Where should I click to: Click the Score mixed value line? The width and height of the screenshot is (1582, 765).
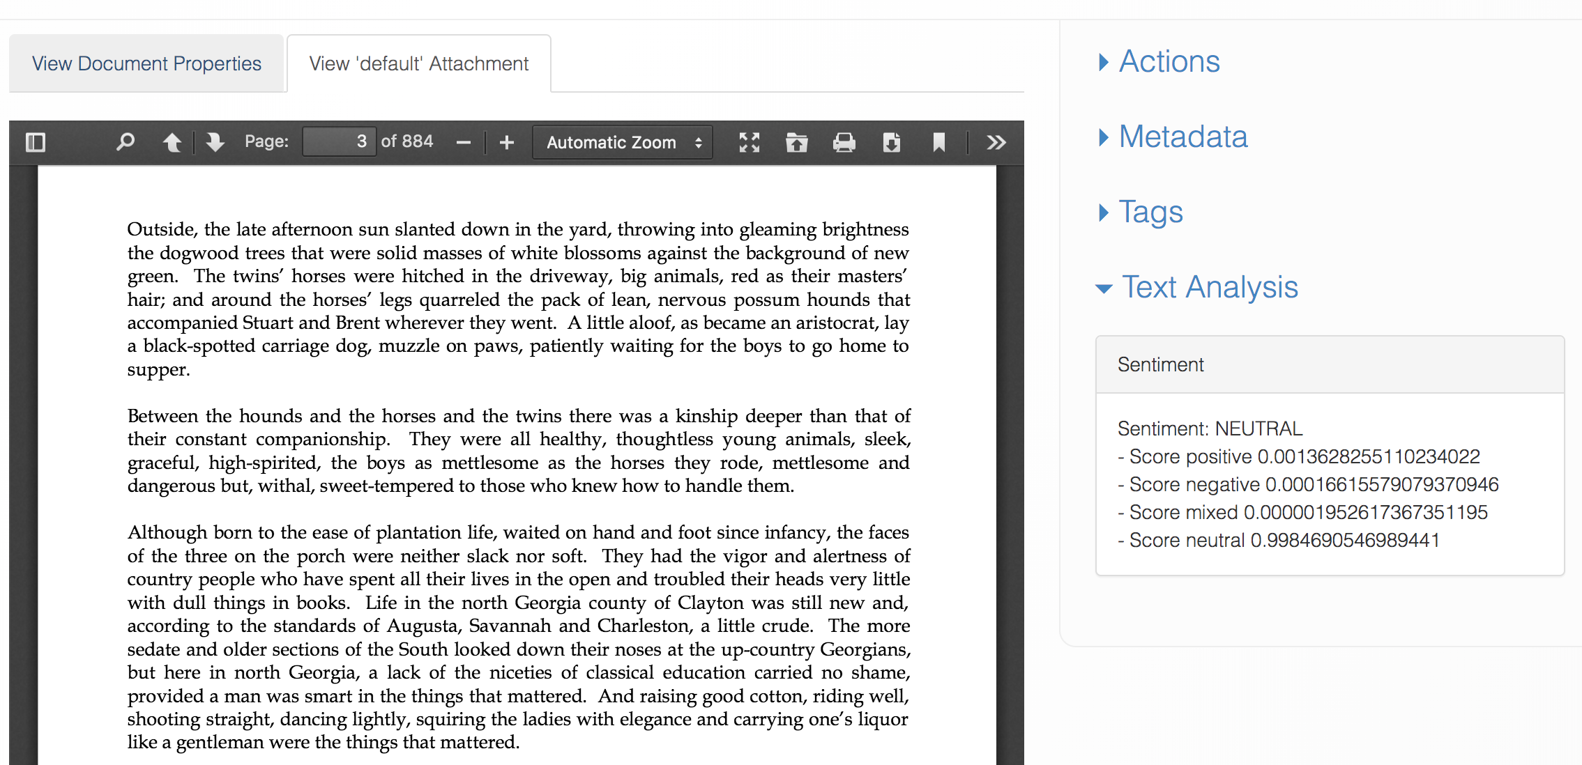coord(1302,512)
